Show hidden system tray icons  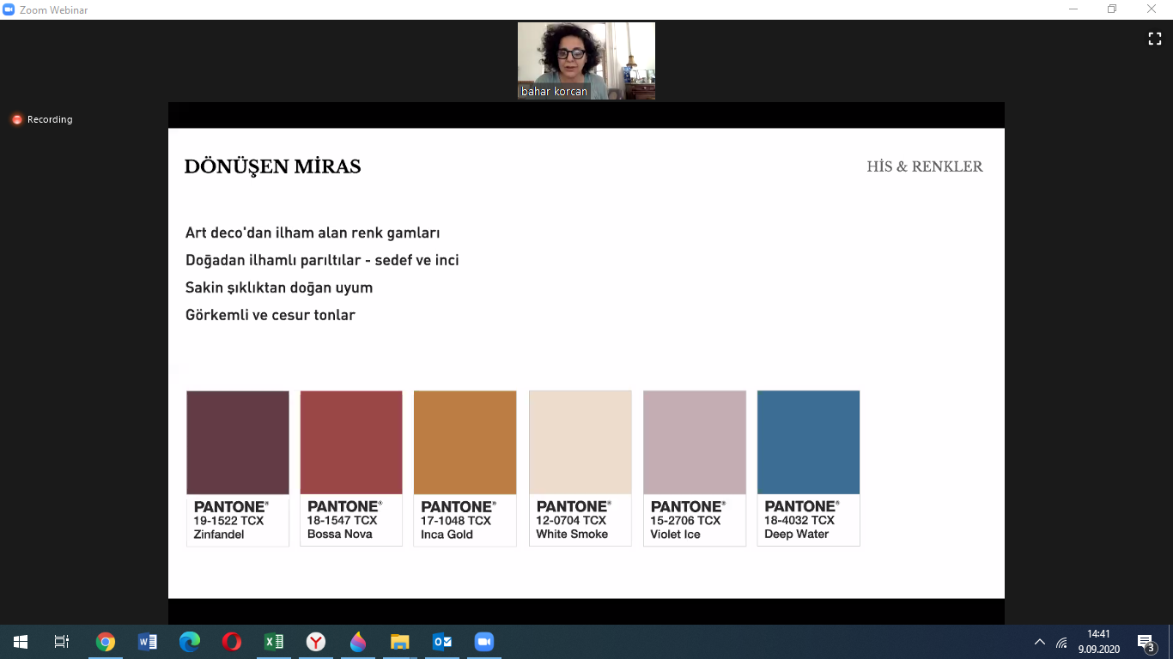1040,642
